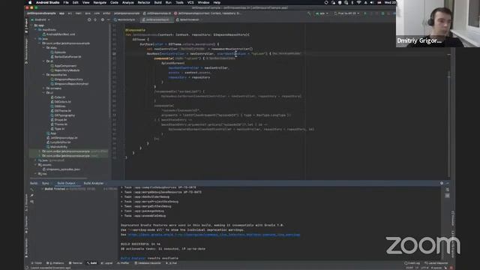Toggle the Resource Manager side tab
This screenshot has width=480, height=270.
click(x=26, y=52)
